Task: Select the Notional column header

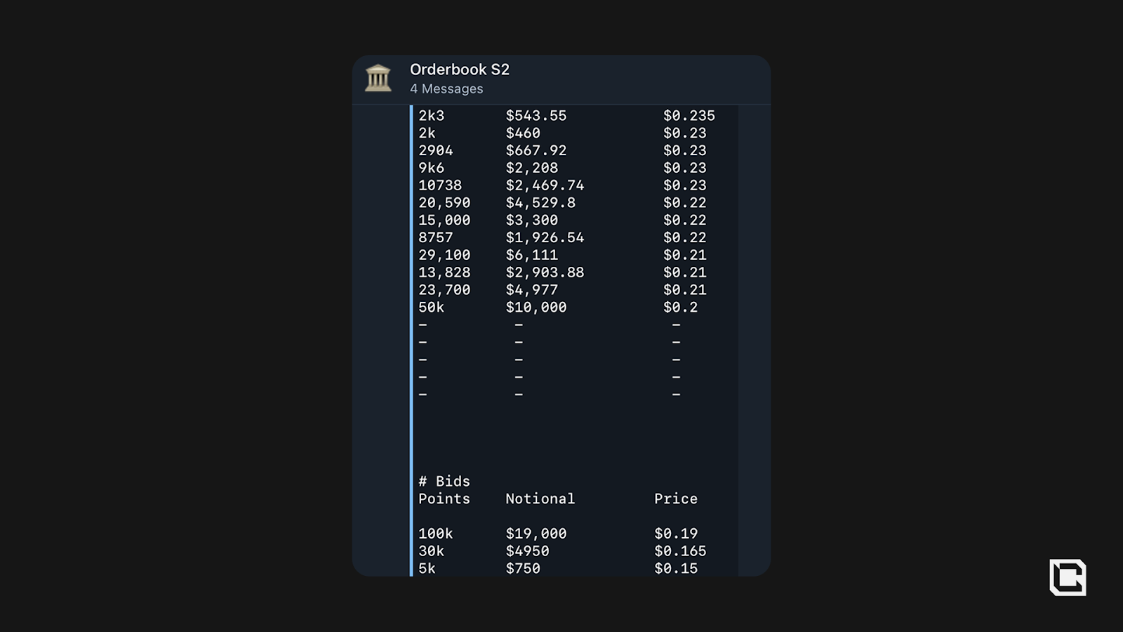Action: (540, 499)
